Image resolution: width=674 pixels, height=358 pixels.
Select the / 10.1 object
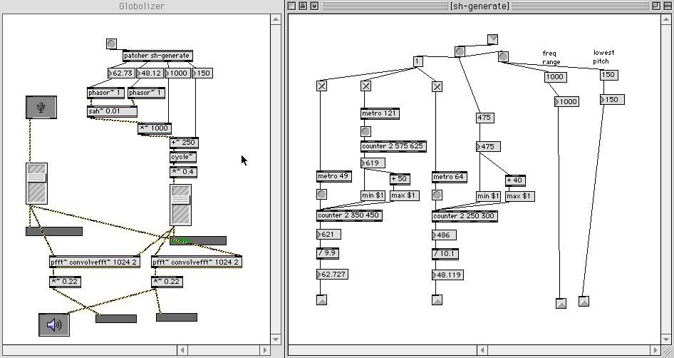click(445, 254)
